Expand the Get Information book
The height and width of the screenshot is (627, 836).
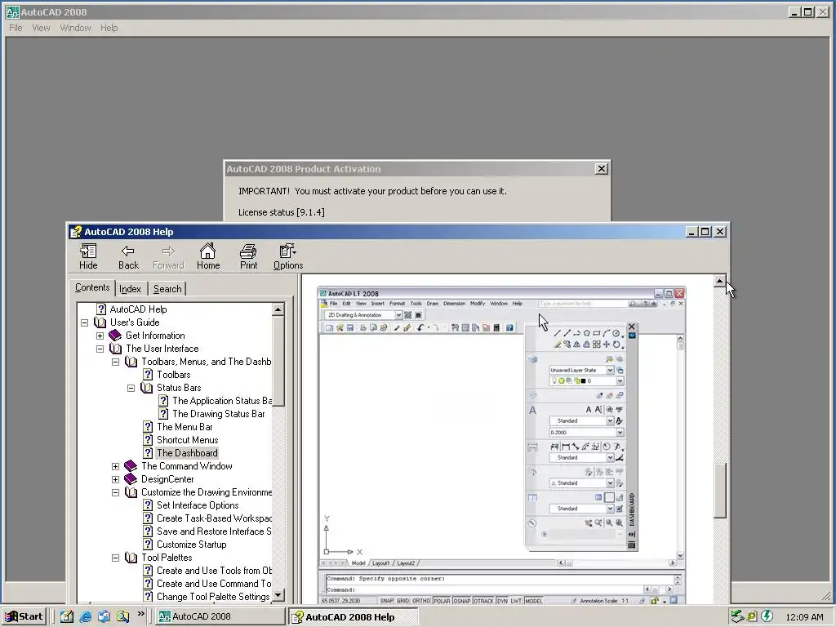[100, 336]
